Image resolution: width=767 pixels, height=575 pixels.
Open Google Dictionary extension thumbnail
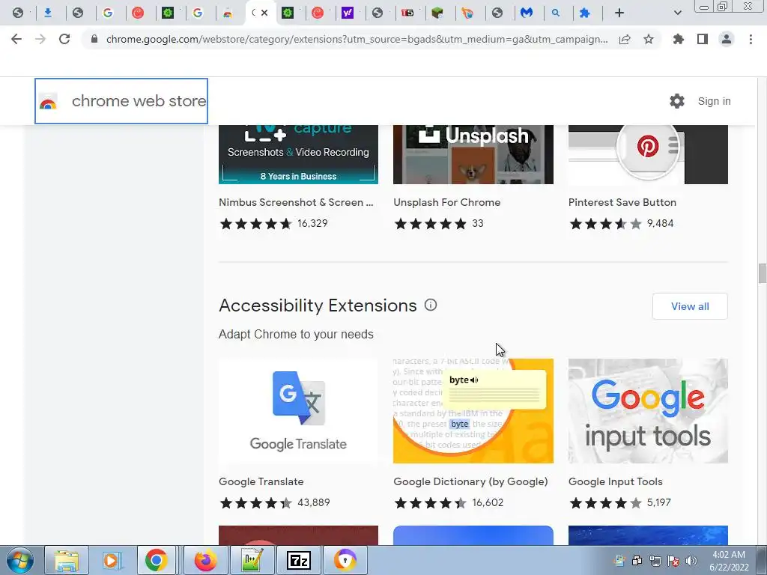[473, 411]
